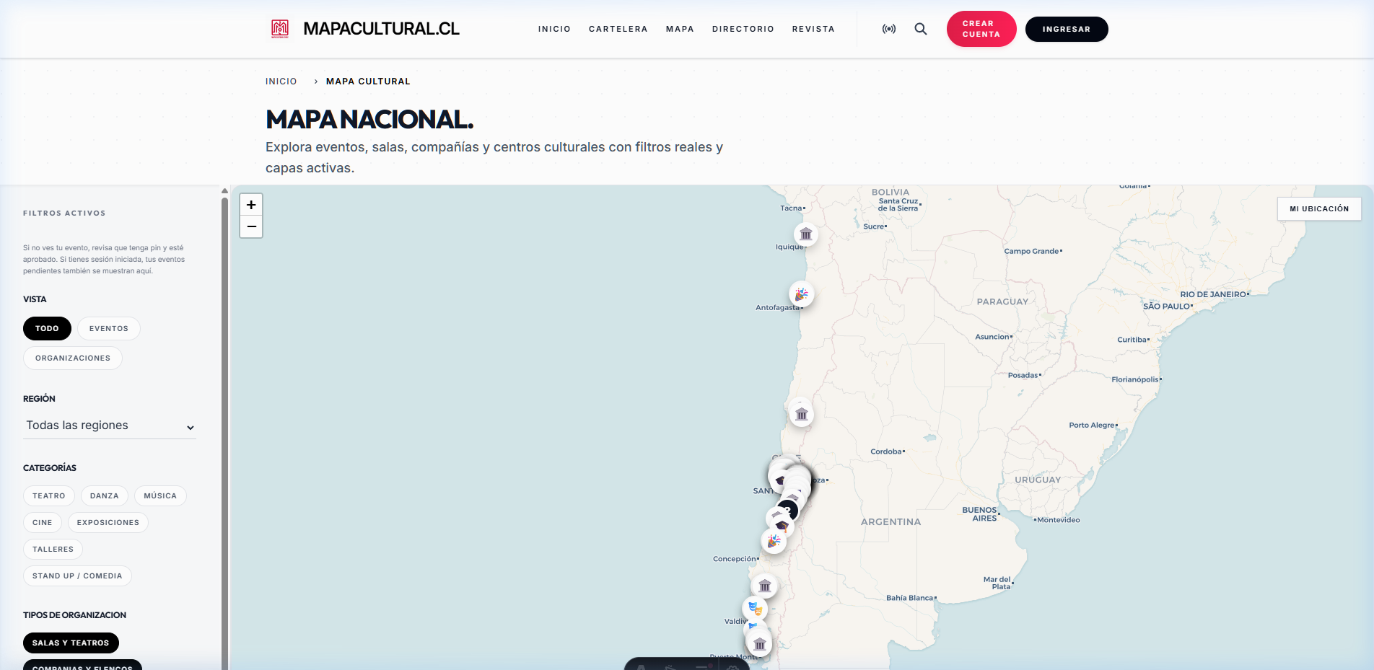This screenshot has width=1374, height=670.
Task: Select the graduation cap marker south of Santiago
Action: pos(782,526)
